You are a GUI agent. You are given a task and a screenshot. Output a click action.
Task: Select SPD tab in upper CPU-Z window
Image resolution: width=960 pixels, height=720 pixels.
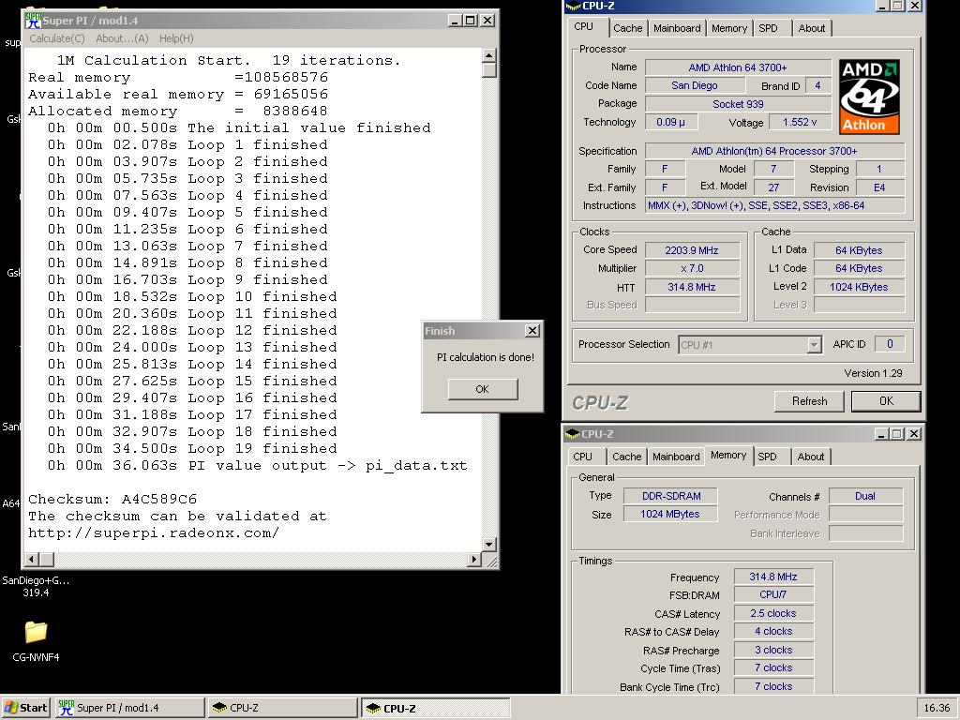point(768,28)
